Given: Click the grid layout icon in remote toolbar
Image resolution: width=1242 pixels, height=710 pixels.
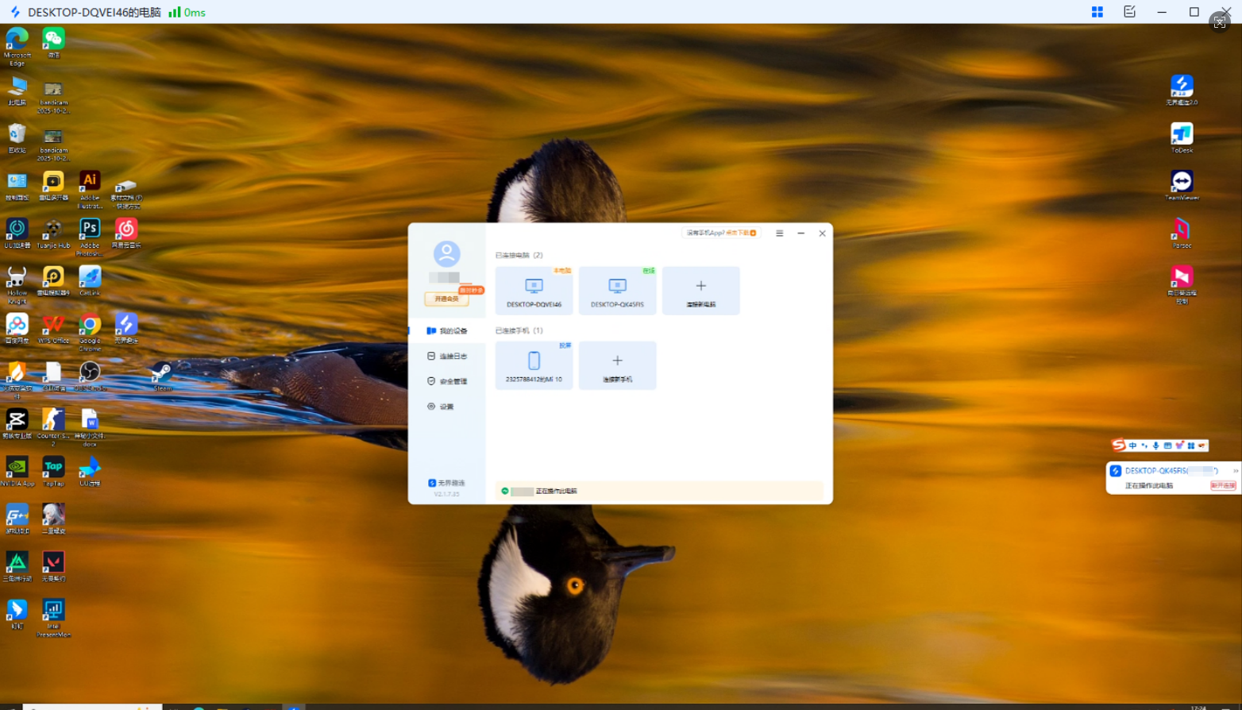Looking at the screenshot, I should [1097, 12].
